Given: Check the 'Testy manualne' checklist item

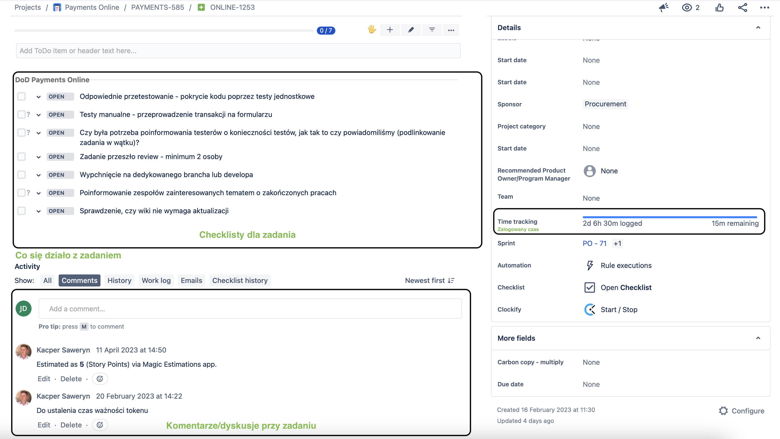Looking at the screenshot, I should coord(22,115).
